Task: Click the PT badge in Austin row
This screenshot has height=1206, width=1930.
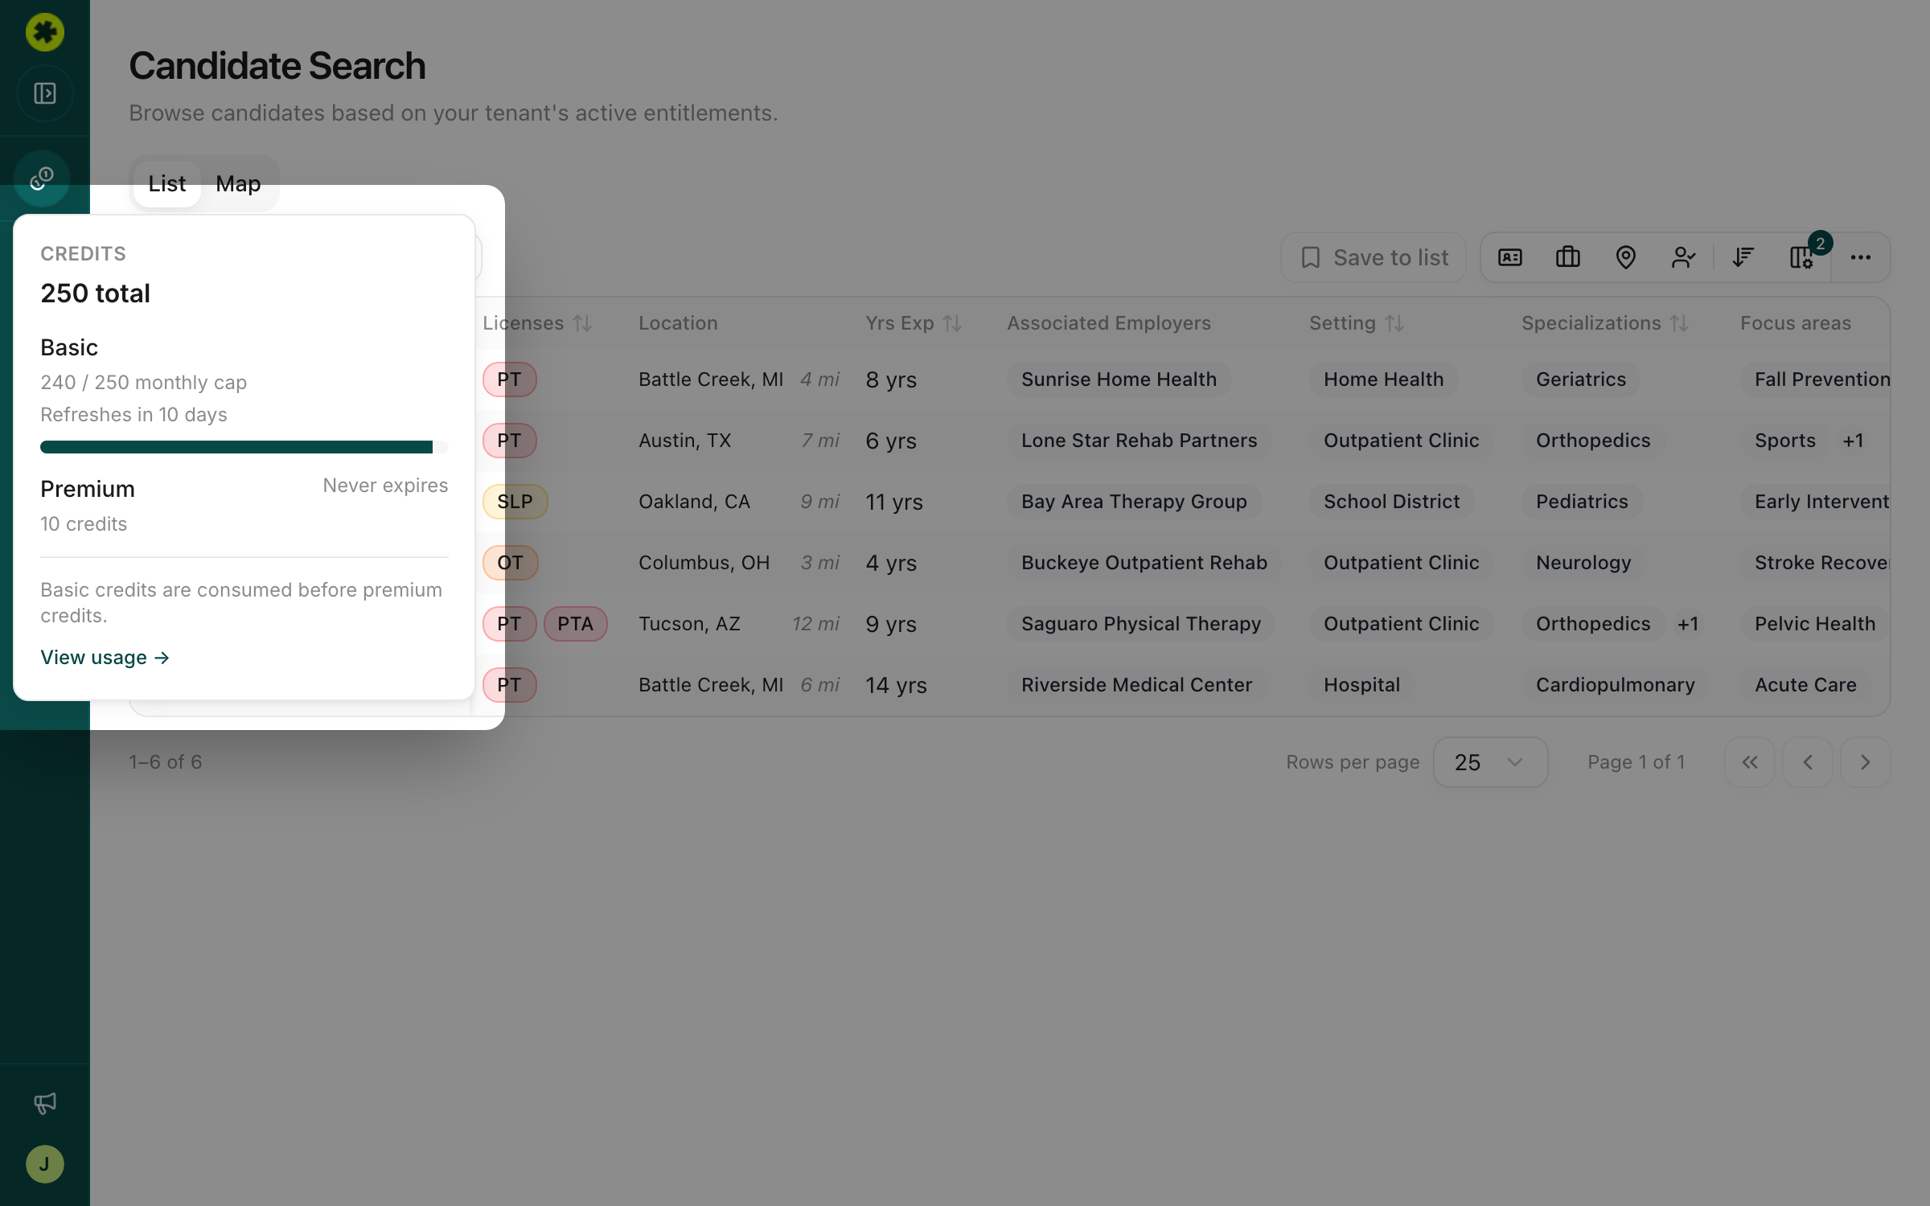Action: (509, 441)
